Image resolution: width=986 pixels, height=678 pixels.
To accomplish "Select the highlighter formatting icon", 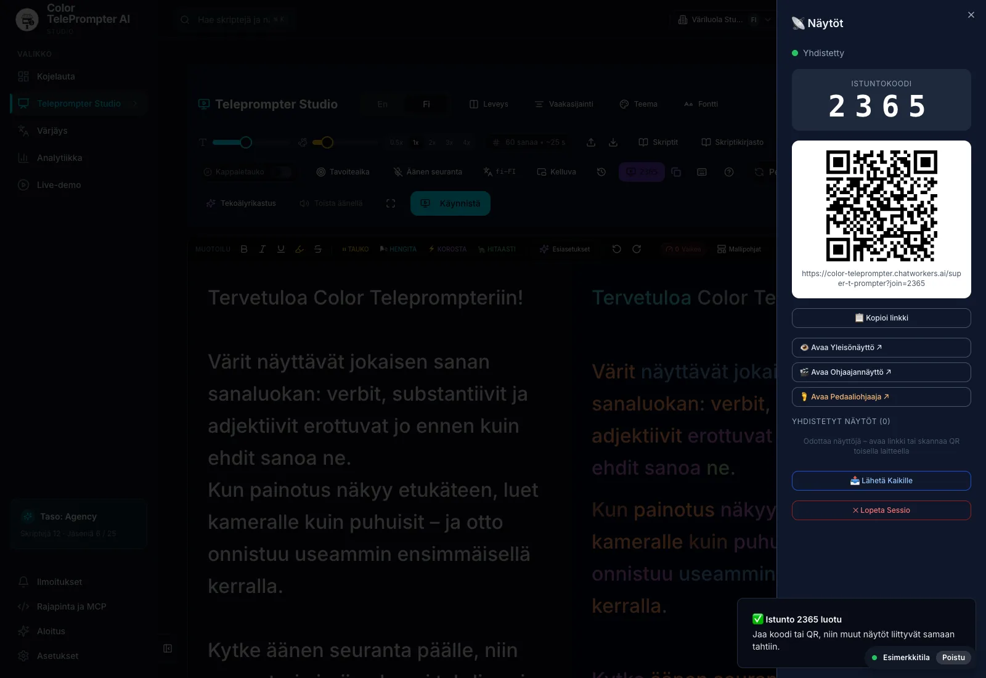I will (299, 249).
